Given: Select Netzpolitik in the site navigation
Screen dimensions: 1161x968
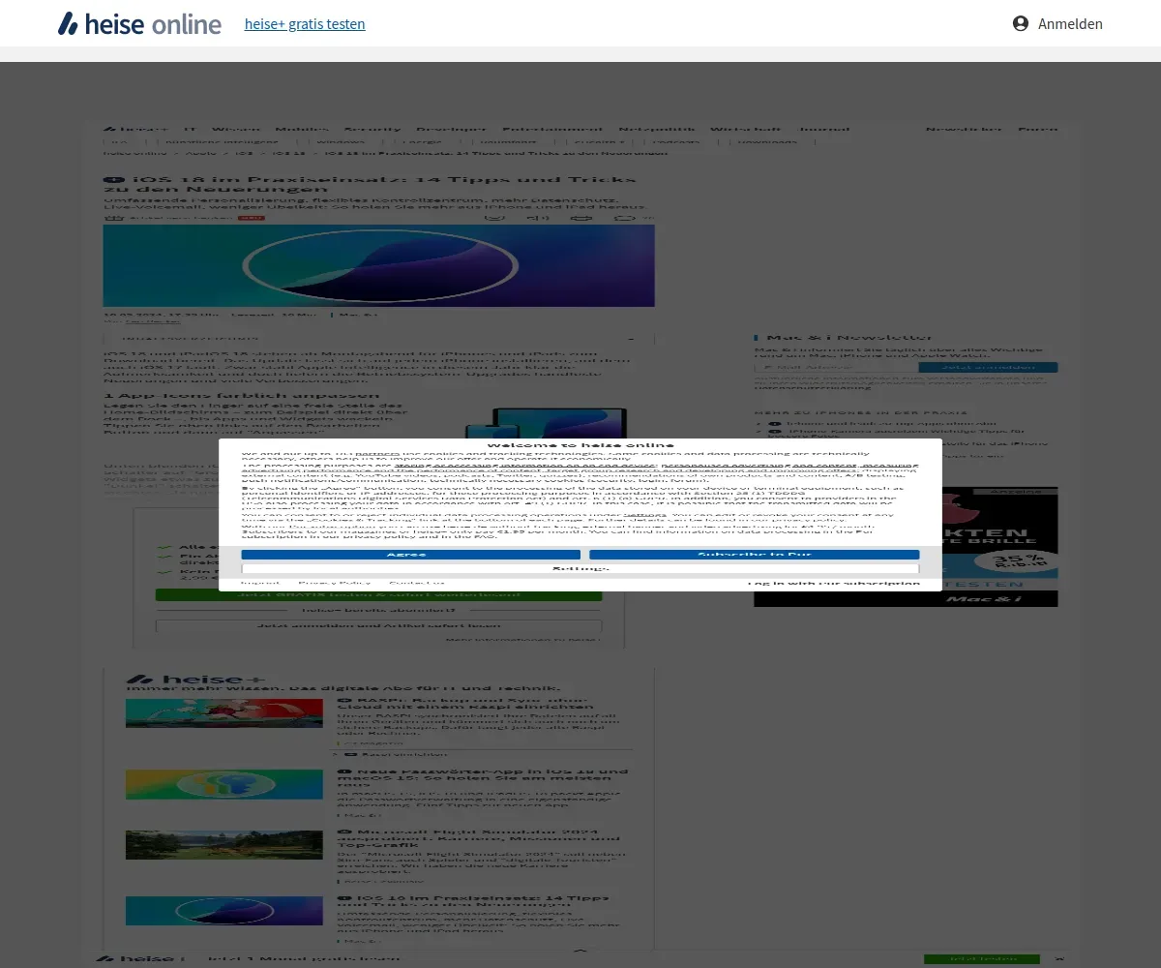Looking at the screenshot, I should pos(656,129).
